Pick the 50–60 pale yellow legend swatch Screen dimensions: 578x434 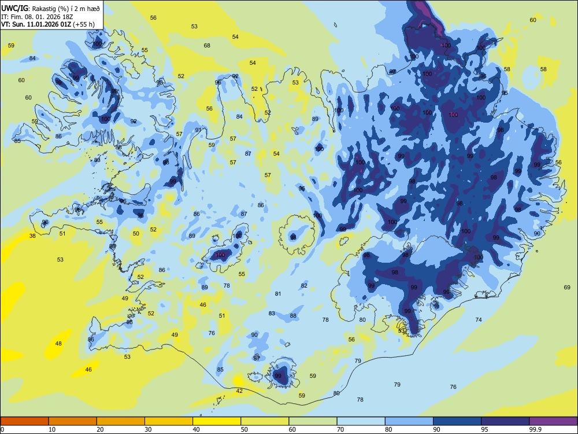265,421
